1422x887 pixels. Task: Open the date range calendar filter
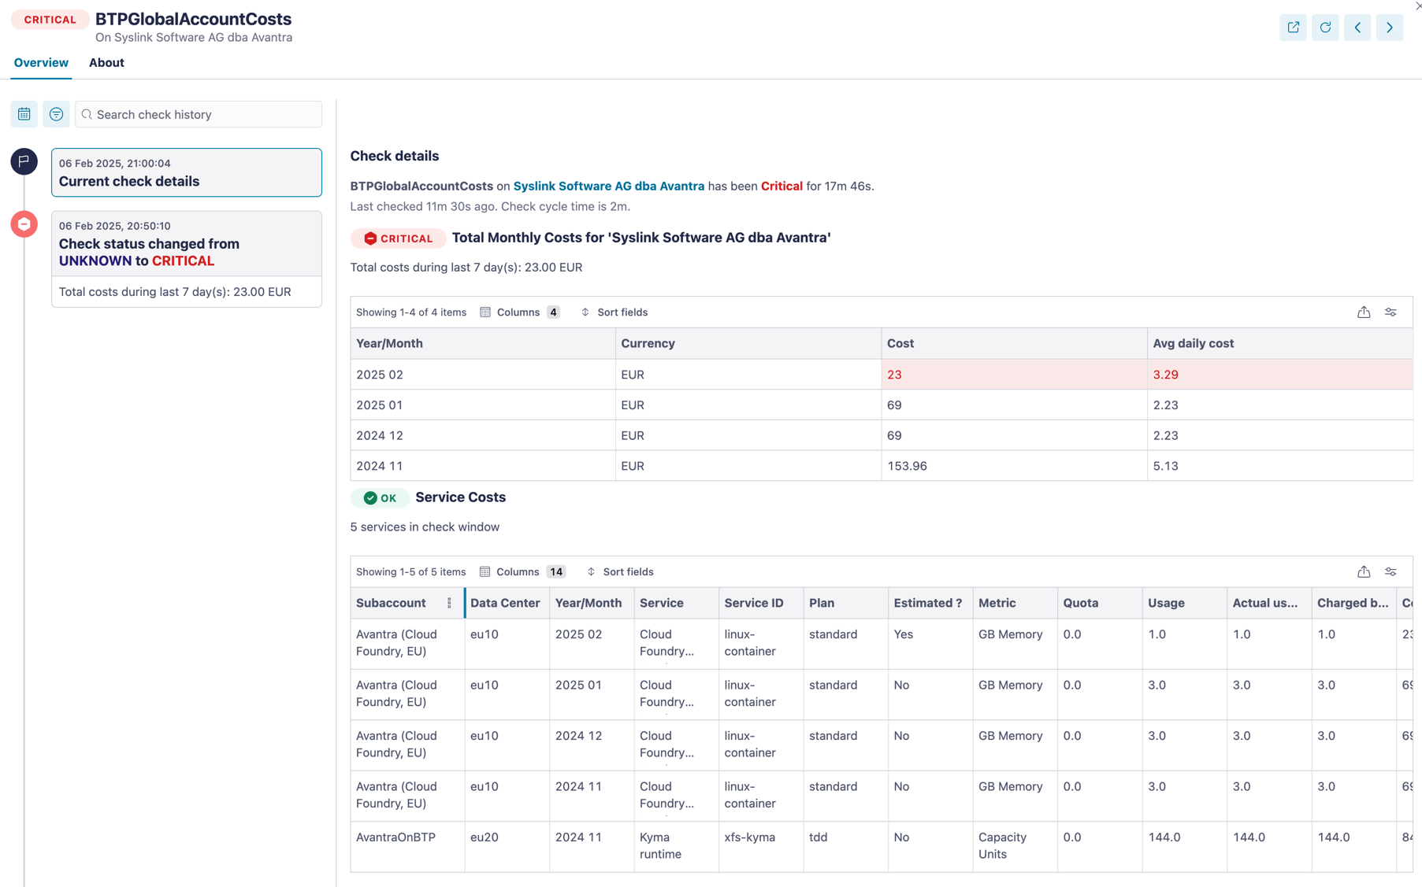24,113
